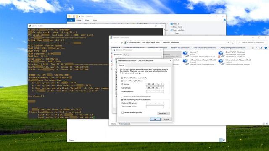The height and width of the screenshot is (151, 269).
Task: Open Sharing tab in Ethernet 6 Properties
Action: (x=126, y=55)
